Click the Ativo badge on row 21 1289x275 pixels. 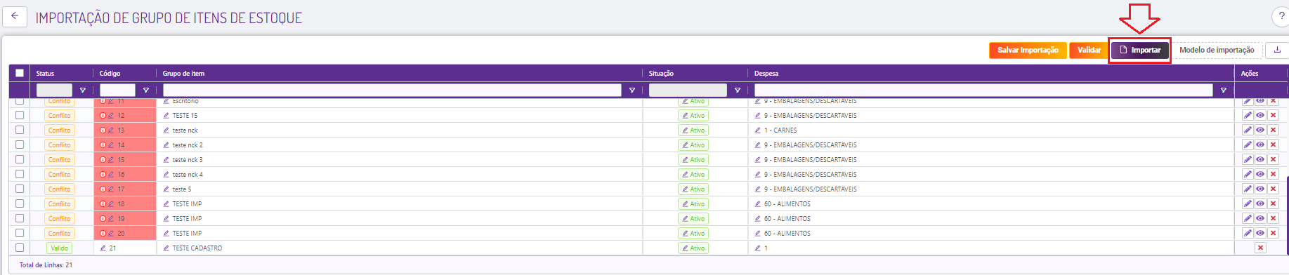pos(693,248)
